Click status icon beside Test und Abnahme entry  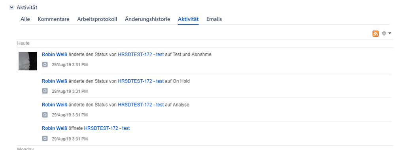click(x=45, y=65)
